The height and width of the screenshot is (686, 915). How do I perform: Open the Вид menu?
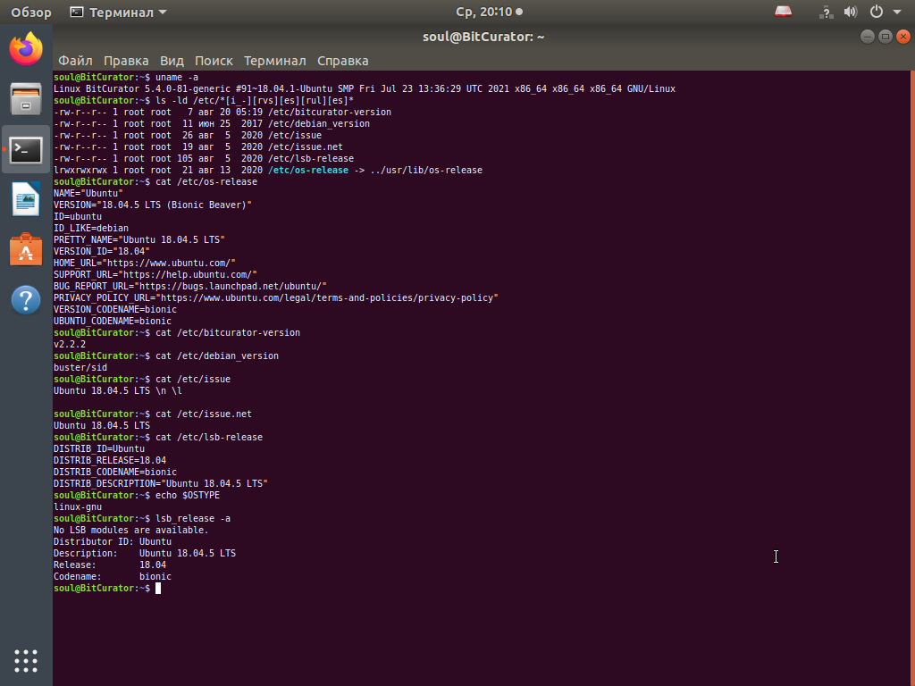pyautogui.click(x=172, y=61)
